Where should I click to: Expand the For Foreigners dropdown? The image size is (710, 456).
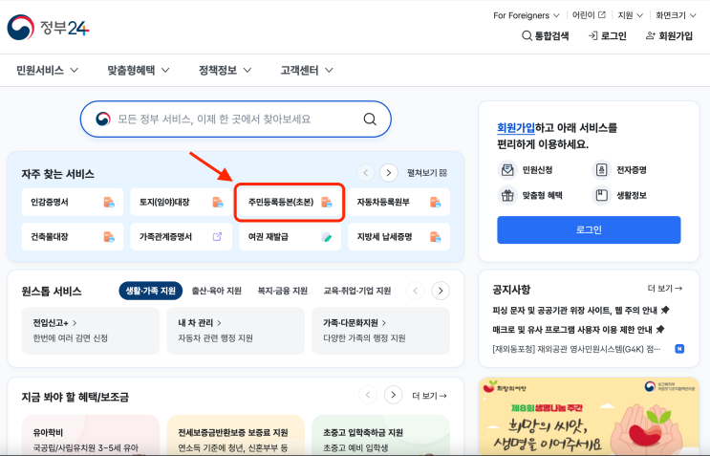[527, 15]
